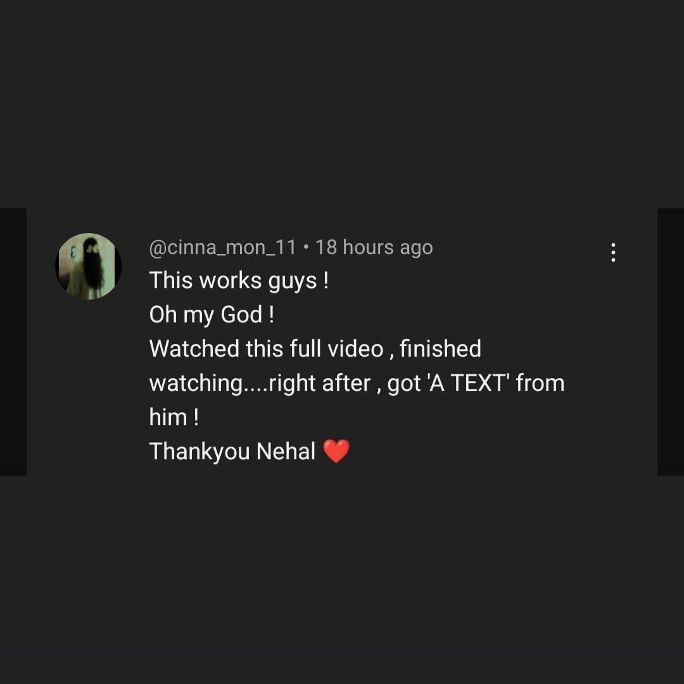The height and width of the screenshot is (684, 684).
Task: Click the "This works guys !" line
Action: coord(239,281)
